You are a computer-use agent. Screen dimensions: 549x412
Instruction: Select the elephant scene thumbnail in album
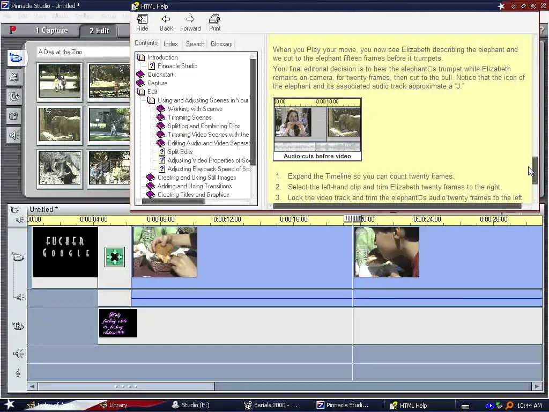60,124
